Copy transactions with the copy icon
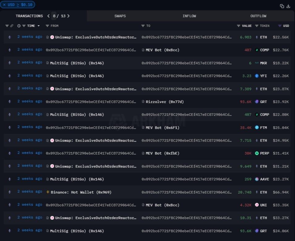The width and height of the screenshot is (295, 241). pos(282,6)
